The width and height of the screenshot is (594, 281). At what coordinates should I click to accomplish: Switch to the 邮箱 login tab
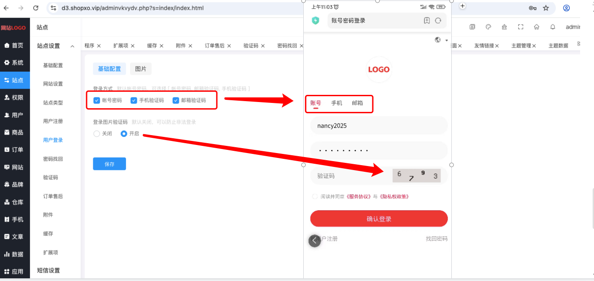358,103
